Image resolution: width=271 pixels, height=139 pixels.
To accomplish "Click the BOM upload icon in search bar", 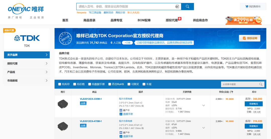I will pos(177,6).
